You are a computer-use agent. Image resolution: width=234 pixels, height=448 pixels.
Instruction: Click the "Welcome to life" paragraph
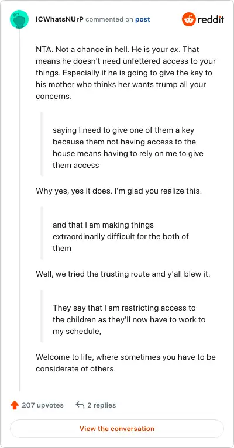(x=126, y=363)
